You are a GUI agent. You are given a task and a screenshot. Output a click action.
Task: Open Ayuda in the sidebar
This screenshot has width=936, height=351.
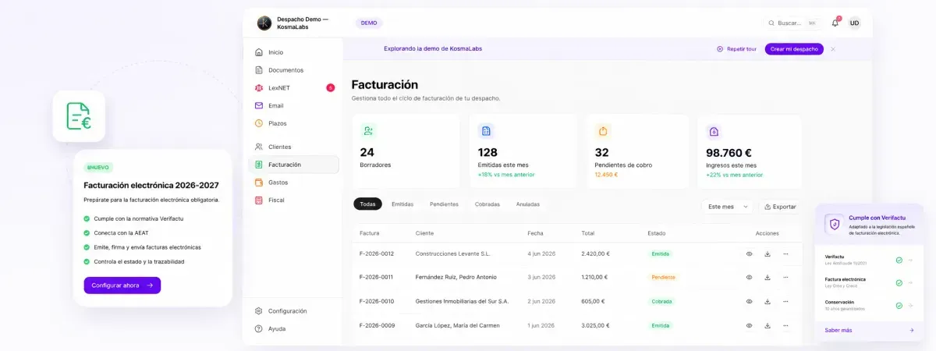click(293, 328)
